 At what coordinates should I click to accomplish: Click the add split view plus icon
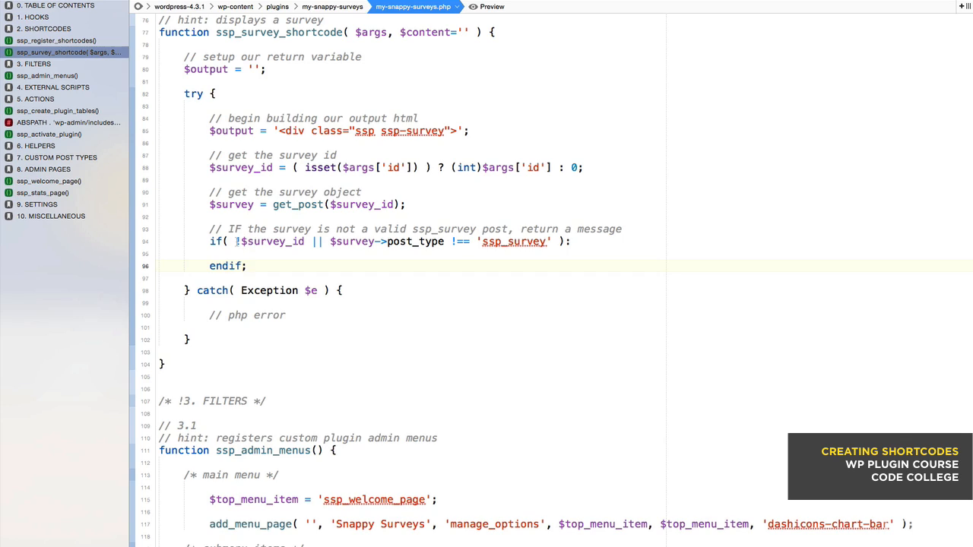962,6
